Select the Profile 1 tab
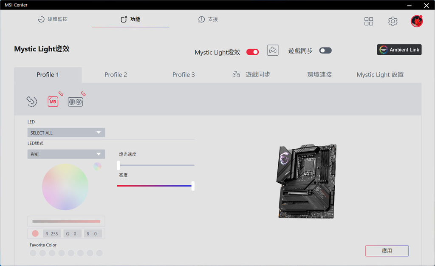This screenshot has width=435, height=266. (48, 75)
